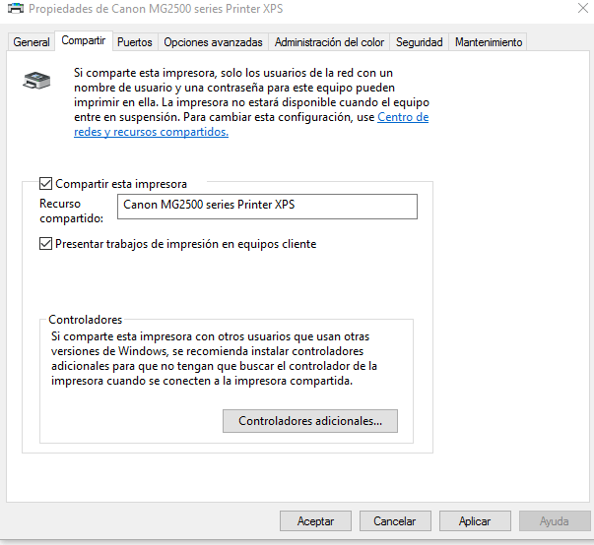Go to the Opciones avanzadas tab
Image resolution: width=594 pixels, height=545 pixels.
[x=213, y=42]
